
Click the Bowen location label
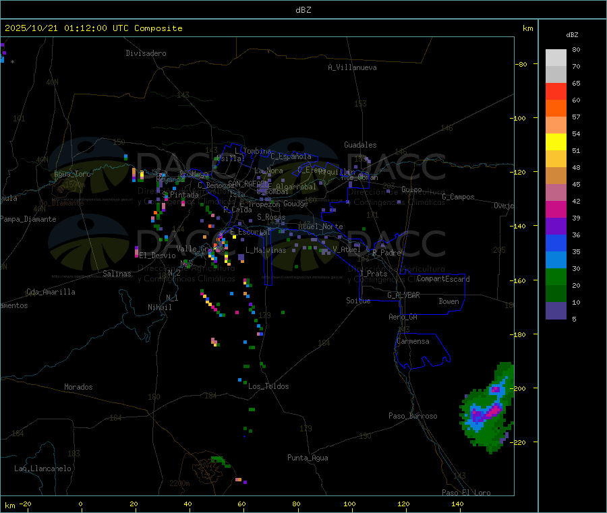(x=449, y=301)
